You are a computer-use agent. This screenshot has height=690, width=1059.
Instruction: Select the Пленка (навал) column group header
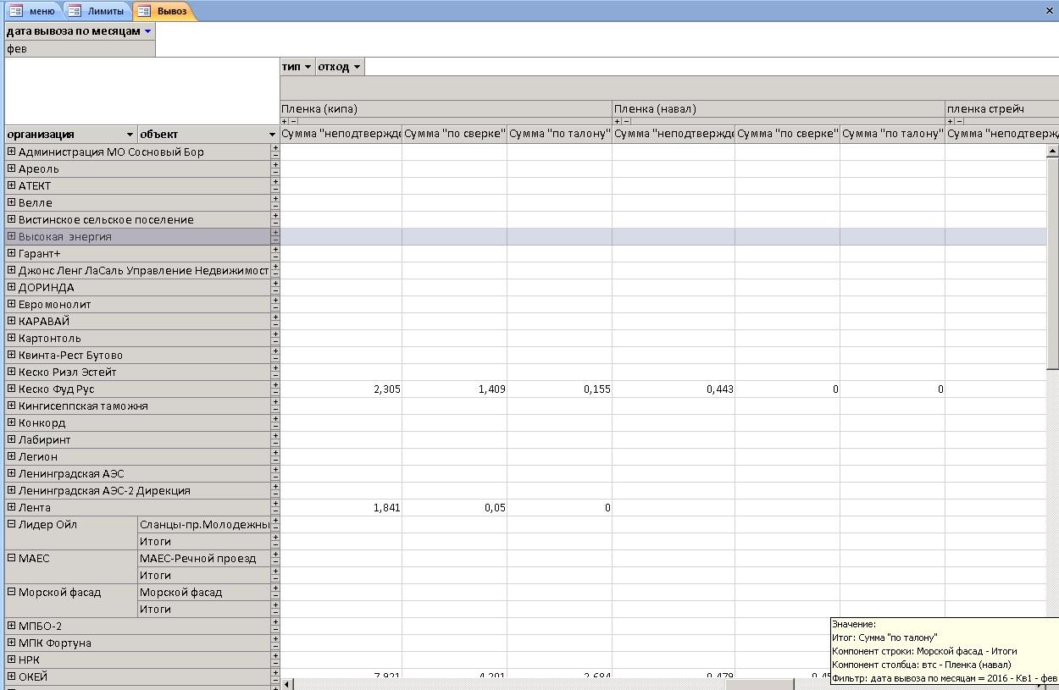[x=779, y=108]
